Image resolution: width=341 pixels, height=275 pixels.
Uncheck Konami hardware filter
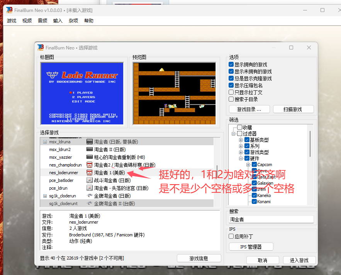tap(254, 202)
